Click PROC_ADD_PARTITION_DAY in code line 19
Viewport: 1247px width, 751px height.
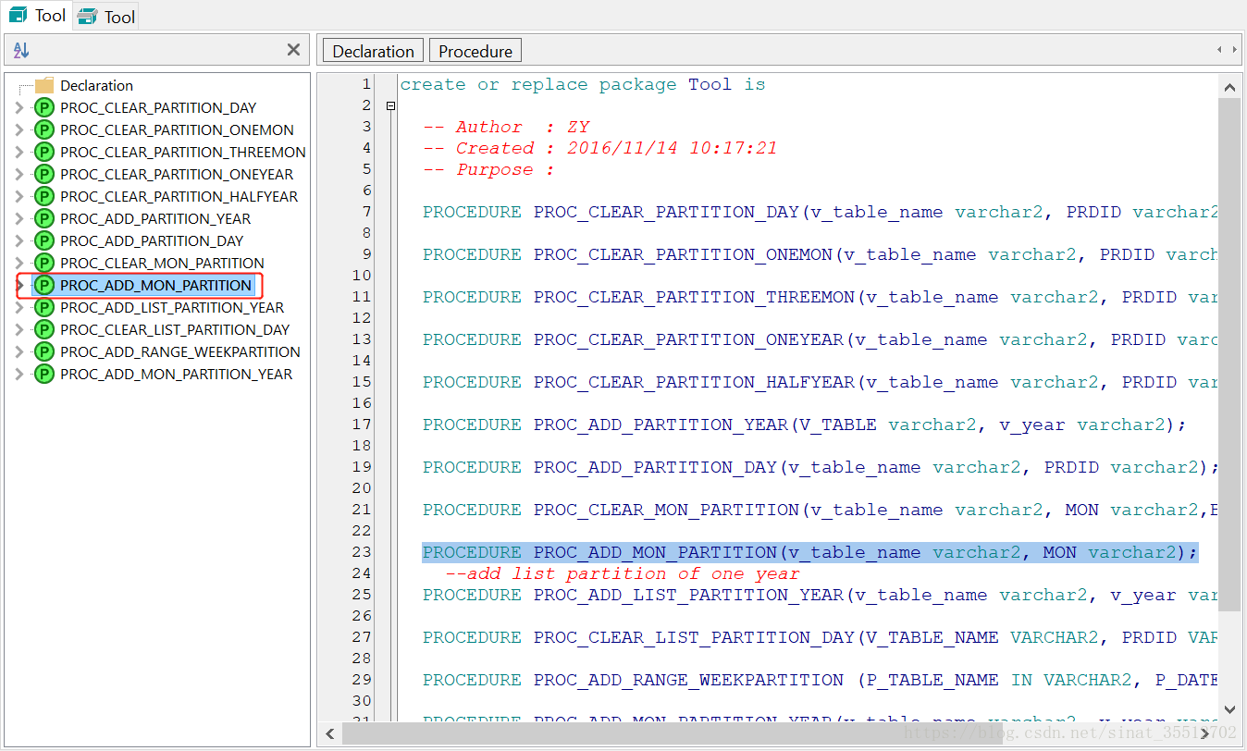655,467
